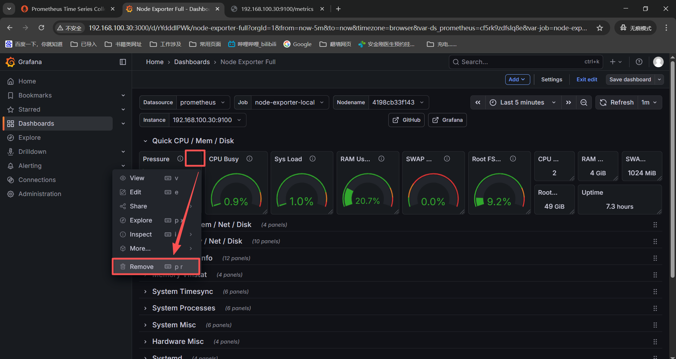Screen dimensions: 676x359
Task: Click the browser address bar URL
Action: [x=337, y=28]
